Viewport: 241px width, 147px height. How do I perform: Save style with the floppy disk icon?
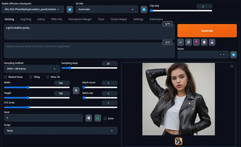[212, 42]
